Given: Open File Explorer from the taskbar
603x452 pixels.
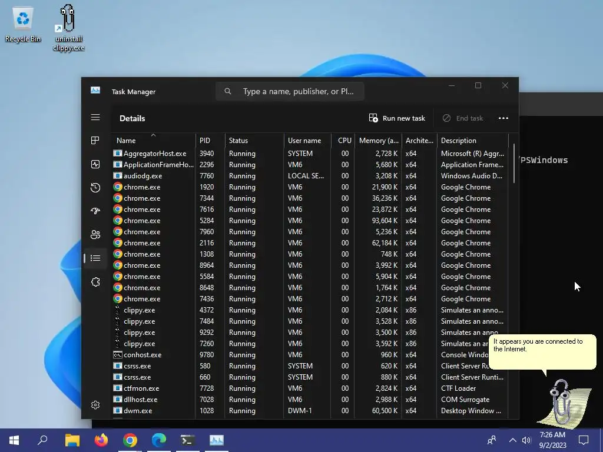Looking at the screenshot, I should pos(72,440).
